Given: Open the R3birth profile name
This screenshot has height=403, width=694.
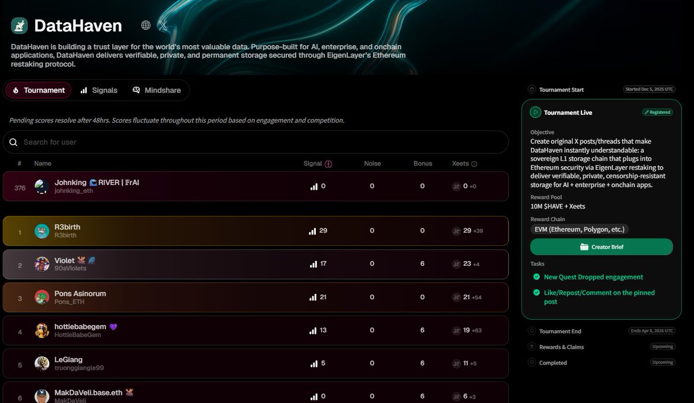Looking at the screenshot, I should coord(67,227).
